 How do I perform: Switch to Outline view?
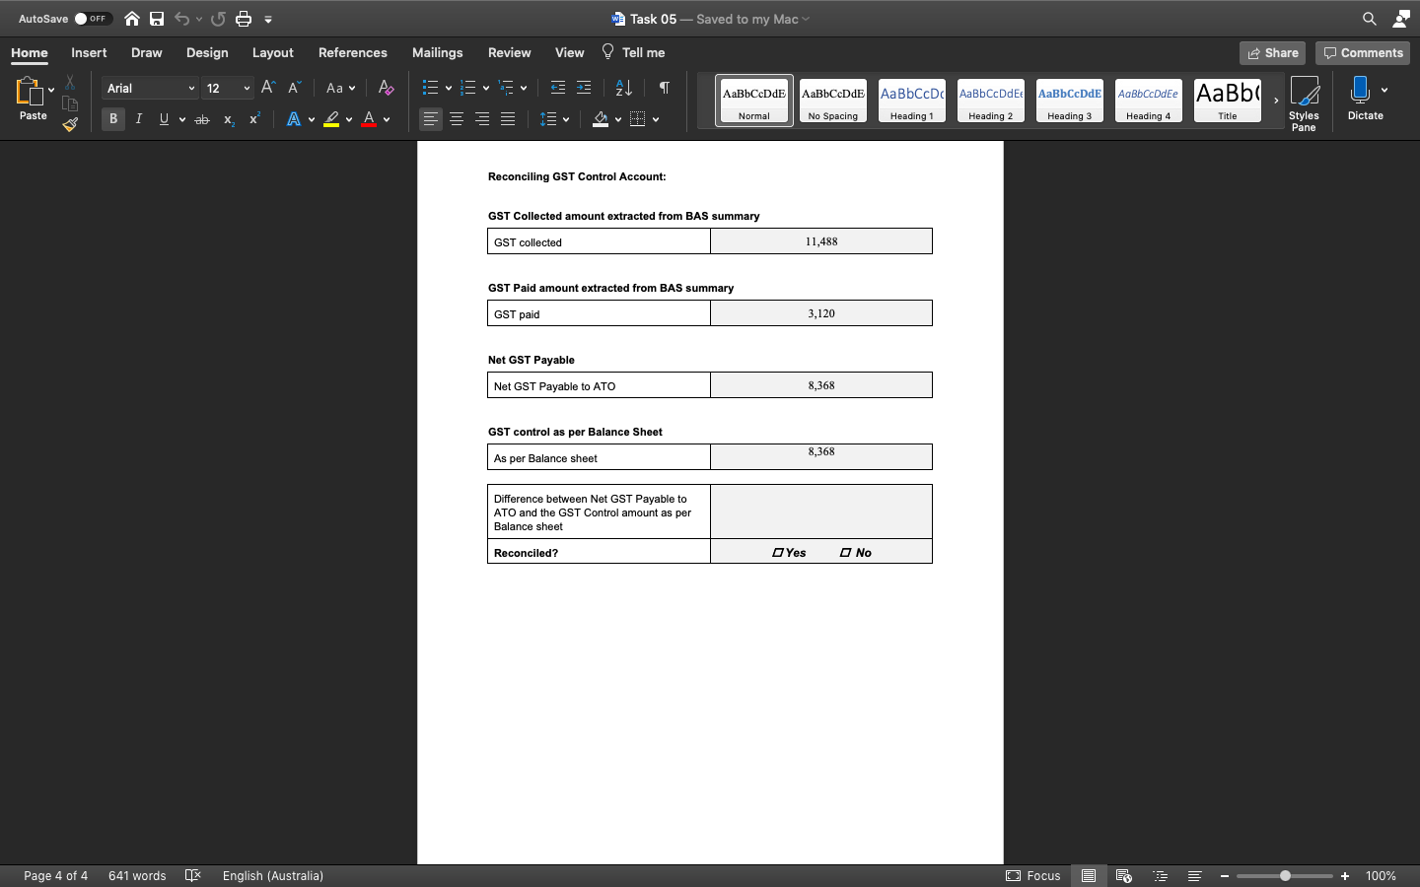[1161, 875]
